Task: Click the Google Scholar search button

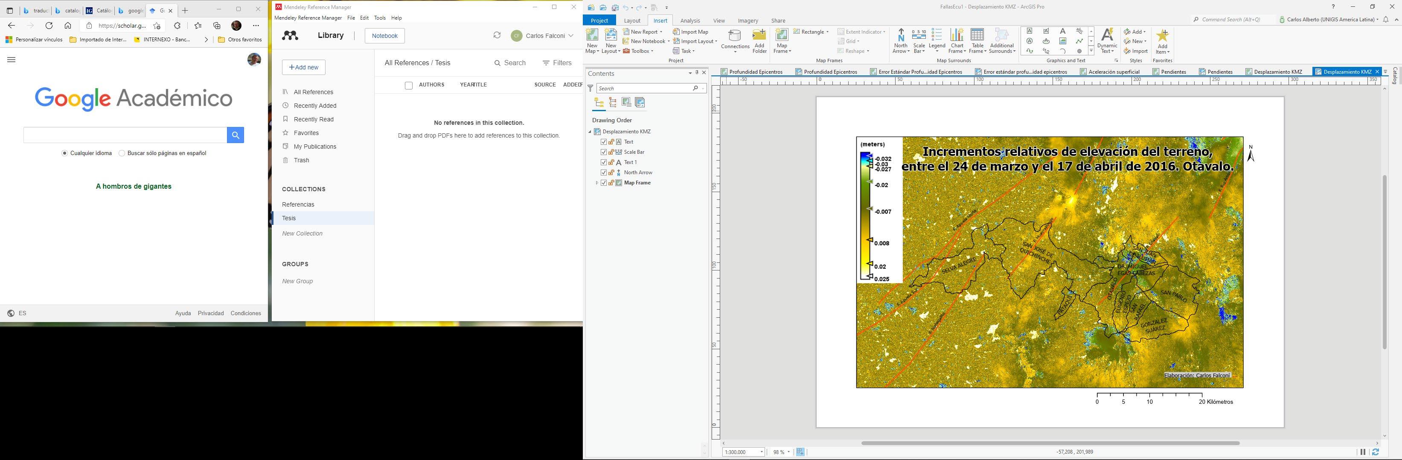Action: pyautogui.click(x=235, y=135)
